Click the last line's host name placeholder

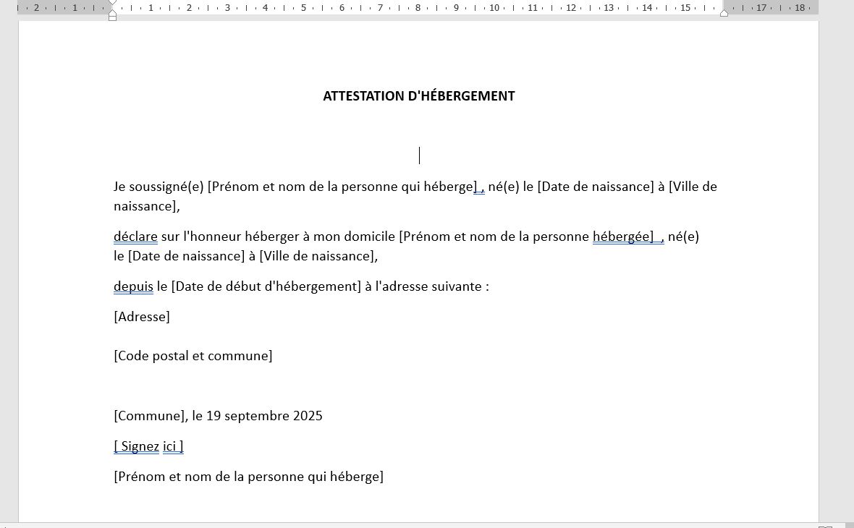248,477
